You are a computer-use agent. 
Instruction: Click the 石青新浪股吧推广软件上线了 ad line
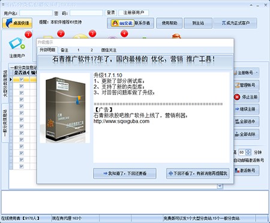(140, 115)
